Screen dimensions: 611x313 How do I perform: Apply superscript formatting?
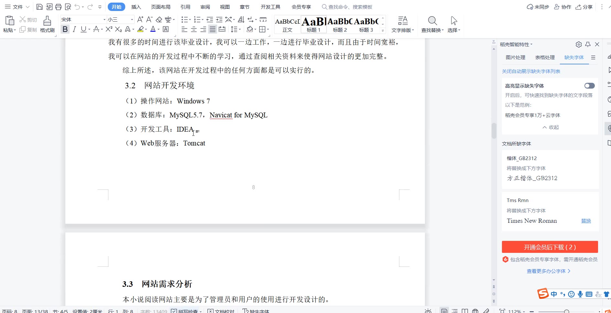click(x=109, y=29)
